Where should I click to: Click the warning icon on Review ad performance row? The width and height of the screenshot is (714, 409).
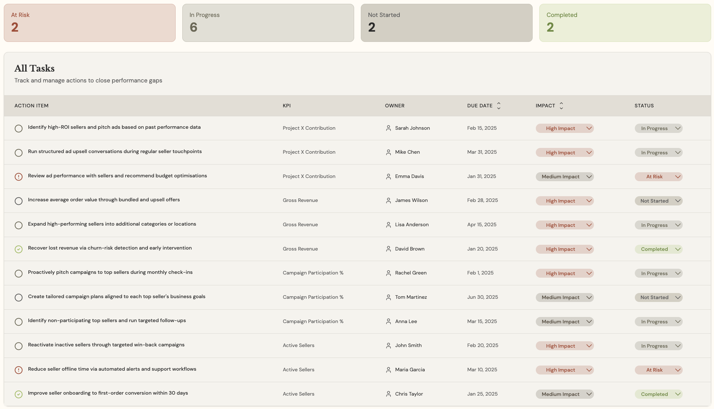tap(19, 177)
